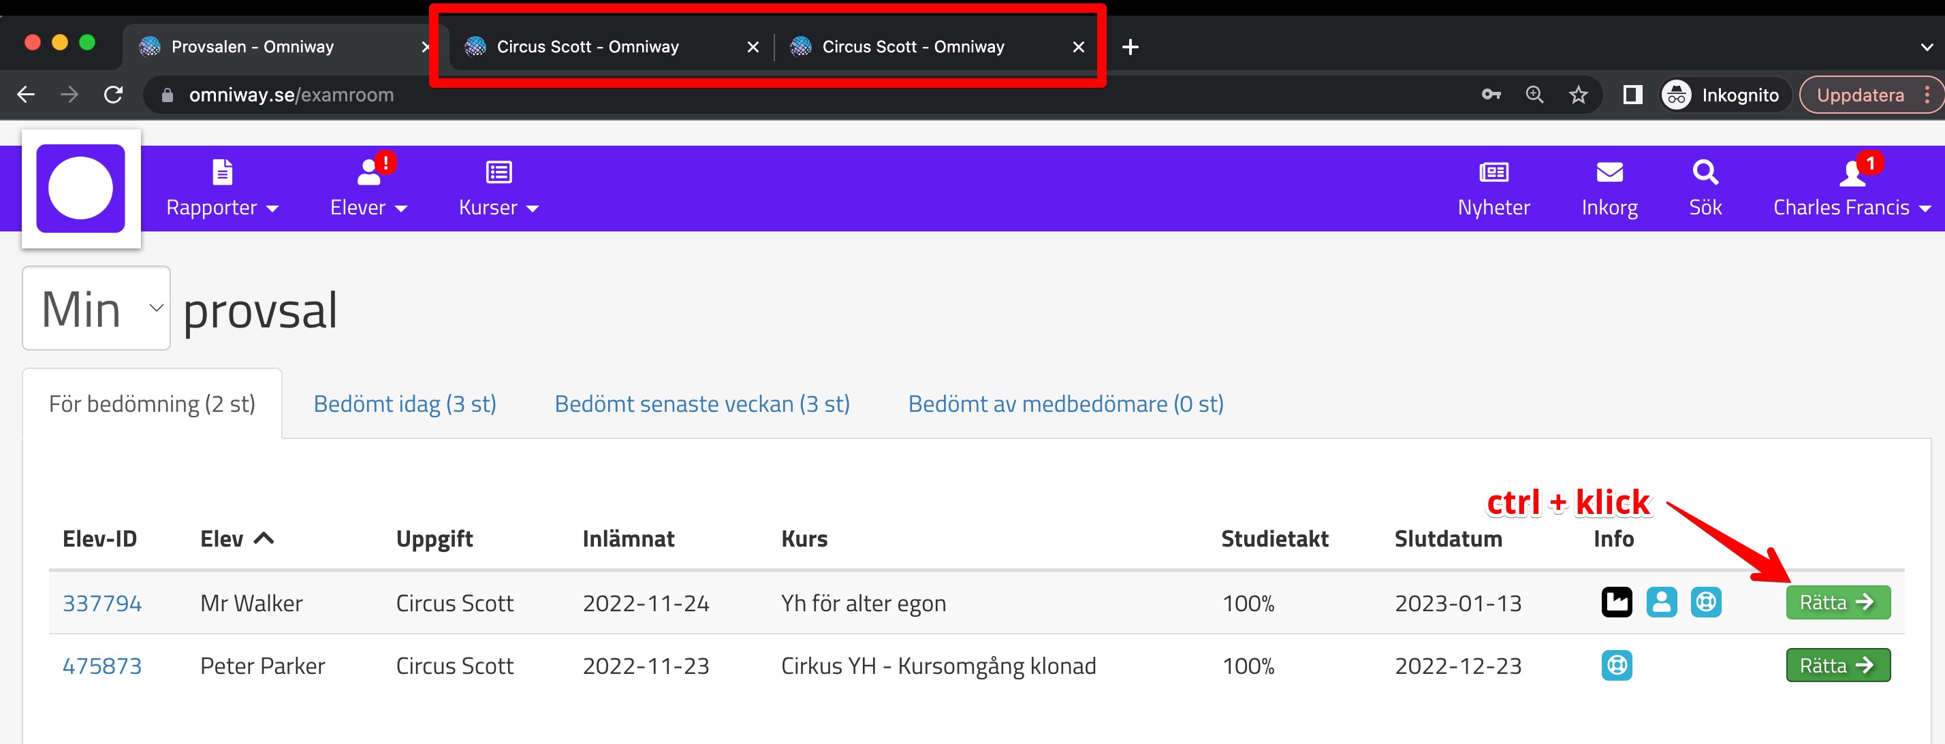Switch to Bedömt senaste veckan tab
This screenshot has height=744, width=1945.
click(x=701, y=404)
